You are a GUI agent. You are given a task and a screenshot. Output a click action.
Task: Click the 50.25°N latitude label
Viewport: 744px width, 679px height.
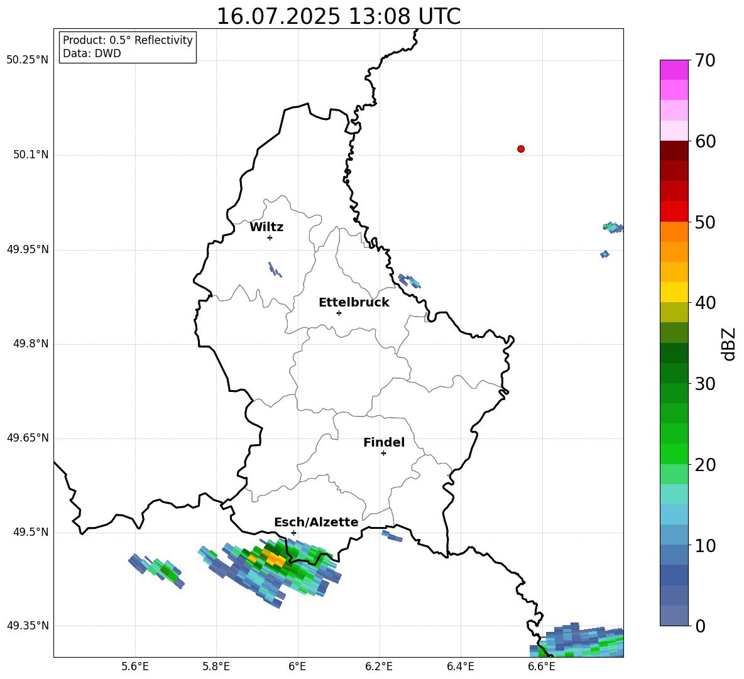click(x=28, y=60)
